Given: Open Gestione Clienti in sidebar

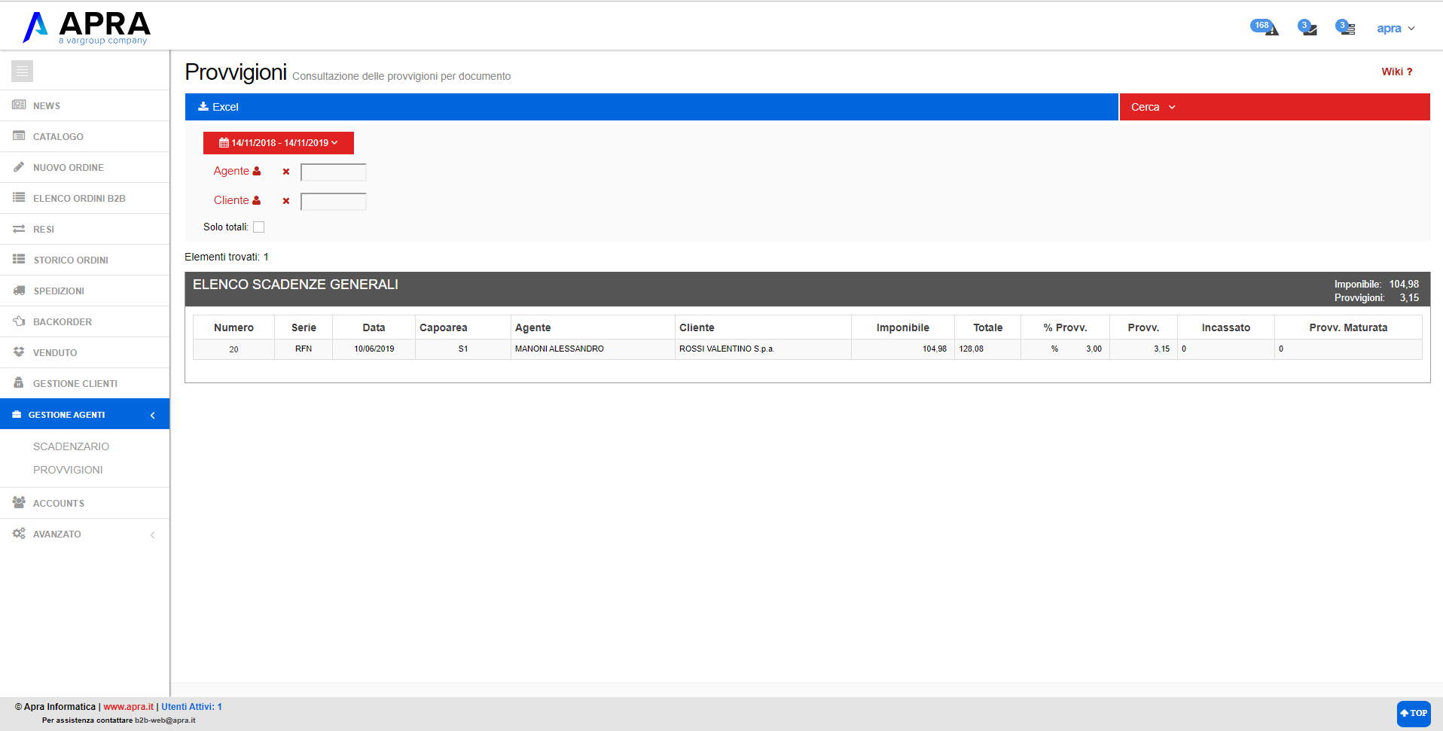Looking at the screenshot, I should (84, 384).
